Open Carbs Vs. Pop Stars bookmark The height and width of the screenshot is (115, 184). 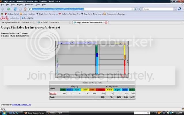[69, 14]
